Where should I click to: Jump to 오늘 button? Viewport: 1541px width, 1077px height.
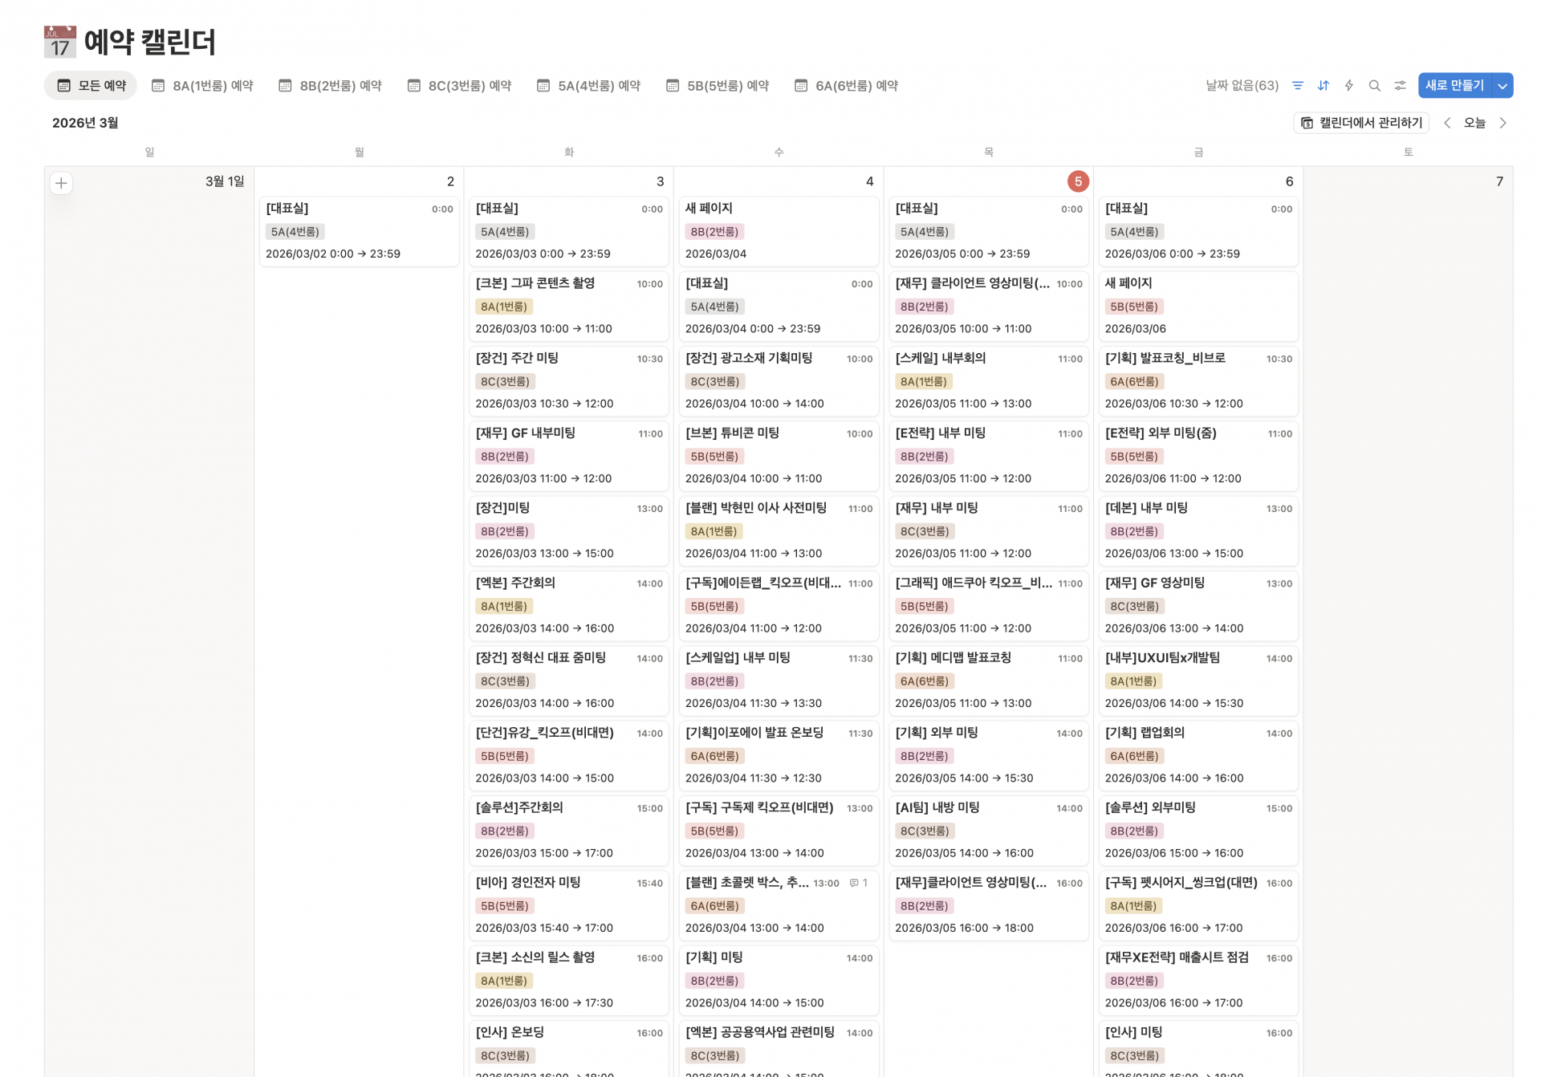click(1474, 123)
